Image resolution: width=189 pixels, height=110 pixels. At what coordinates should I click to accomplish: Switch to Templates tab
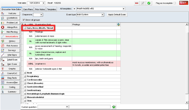(x=52, y=9)
